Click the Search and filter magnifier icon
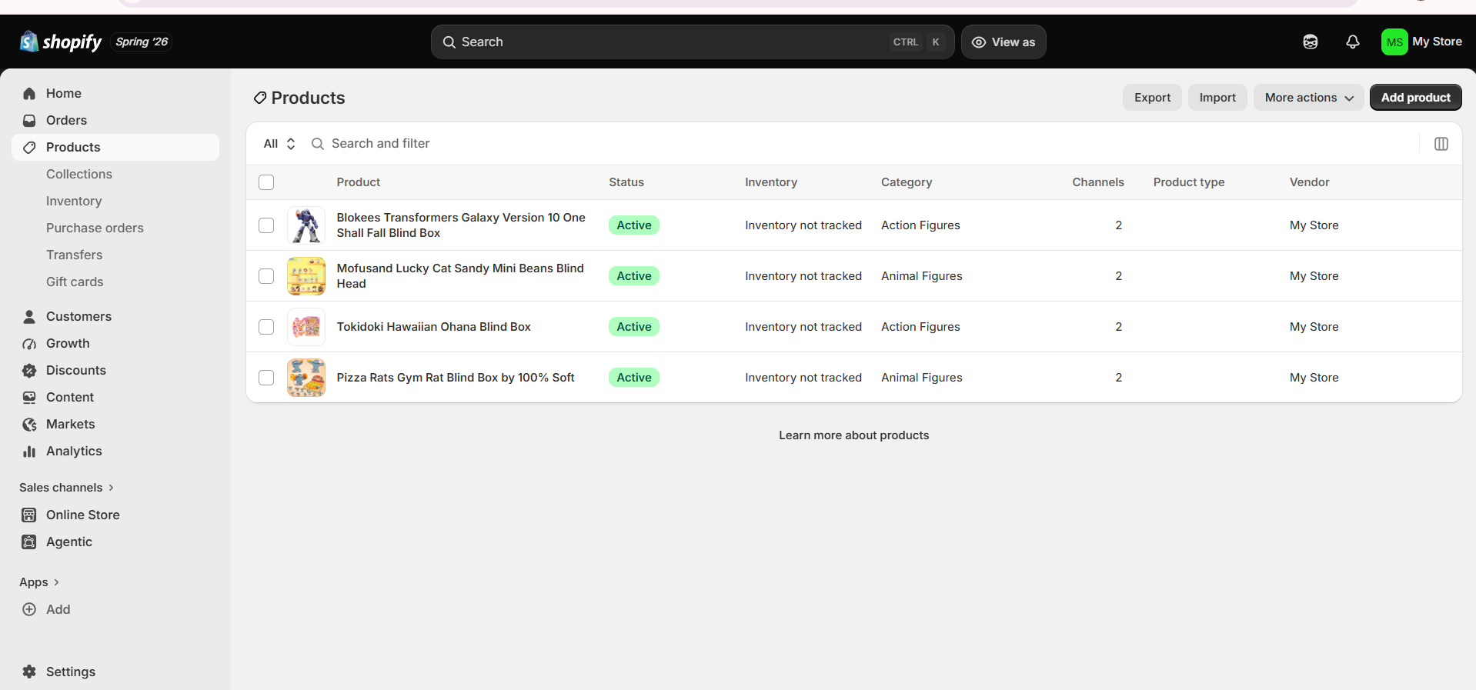This screenshot has width=1476, height=690. click(317, 144)
